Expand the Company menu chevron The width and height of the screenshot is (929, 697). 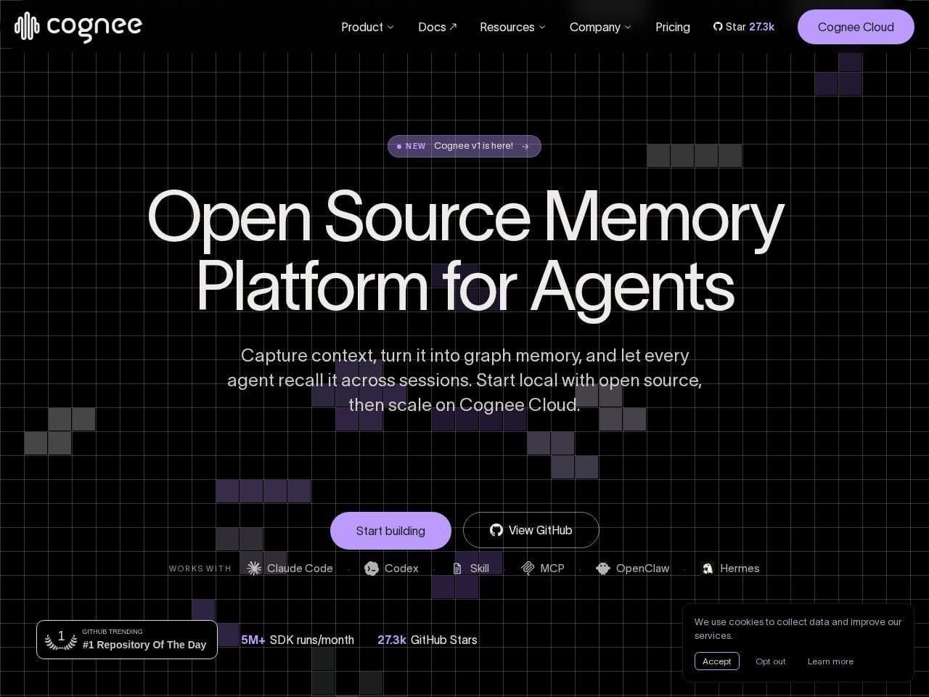(628, 27)
